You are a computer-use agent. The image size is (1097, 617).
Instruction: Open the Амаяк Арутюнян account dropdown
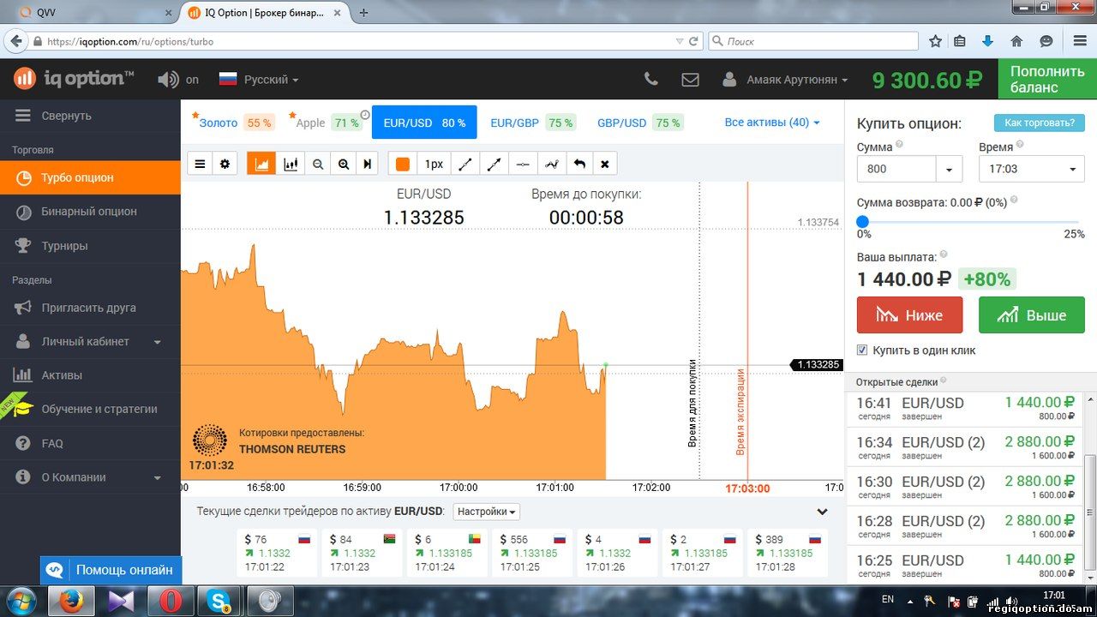(x=785, y=80)
